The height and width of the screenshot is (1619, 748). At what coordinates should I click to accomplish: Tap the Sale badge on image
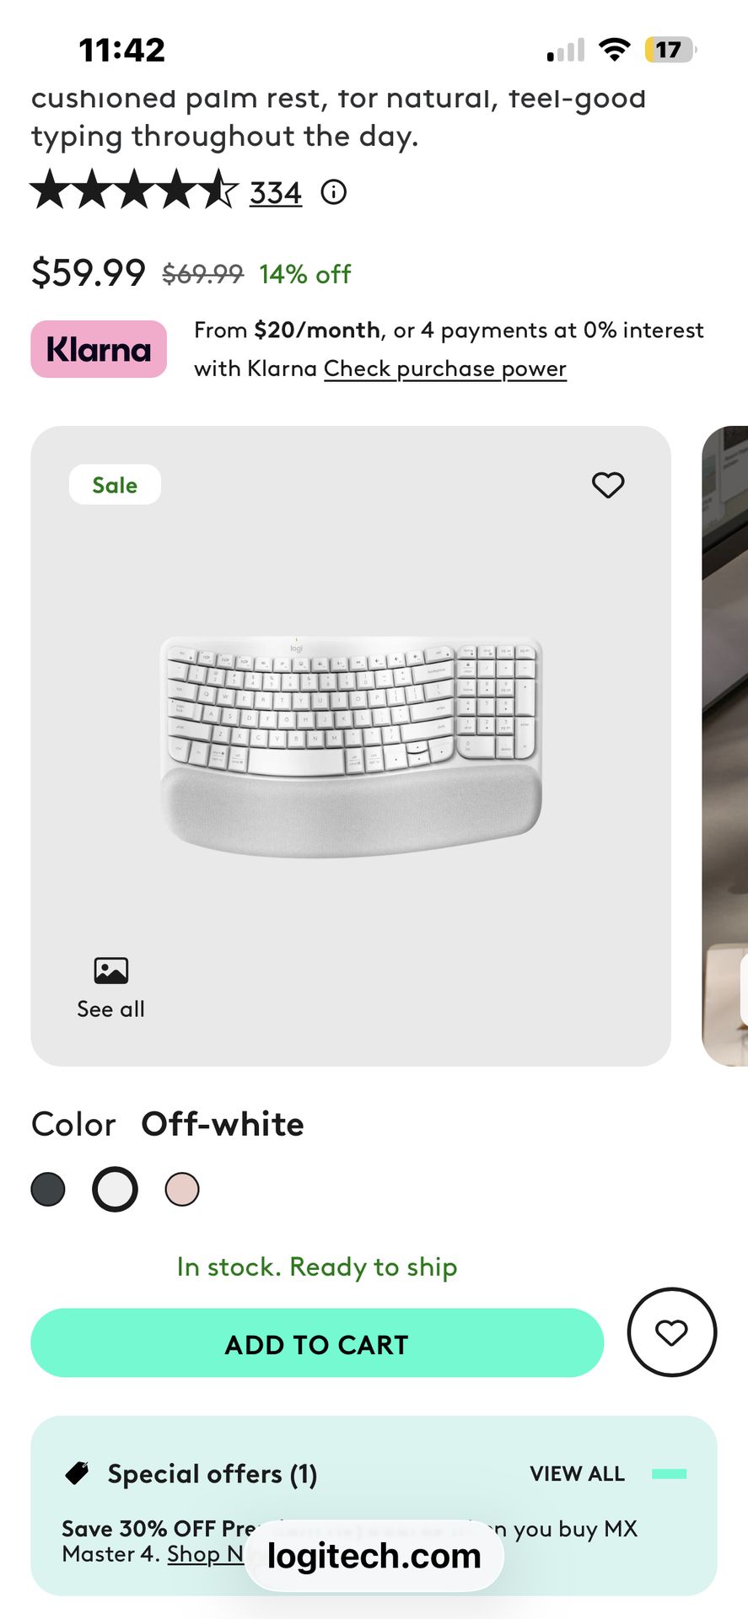click(115, 485)
